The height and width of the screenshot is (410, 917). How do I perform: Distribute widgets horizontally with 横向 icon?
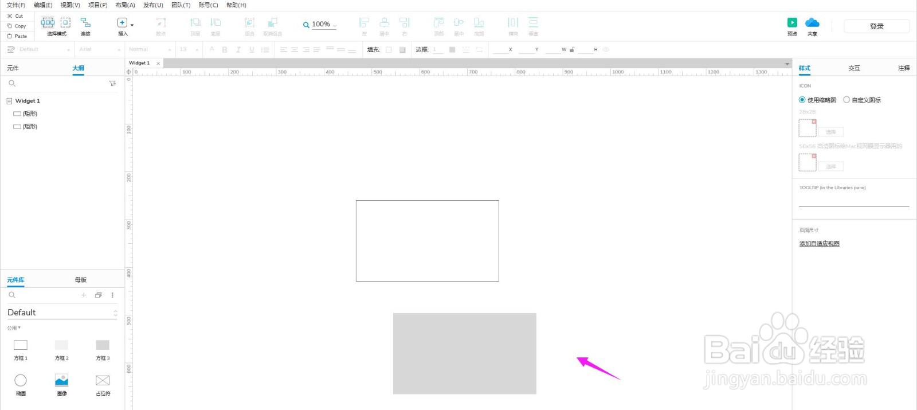click(x=513, y=22)
